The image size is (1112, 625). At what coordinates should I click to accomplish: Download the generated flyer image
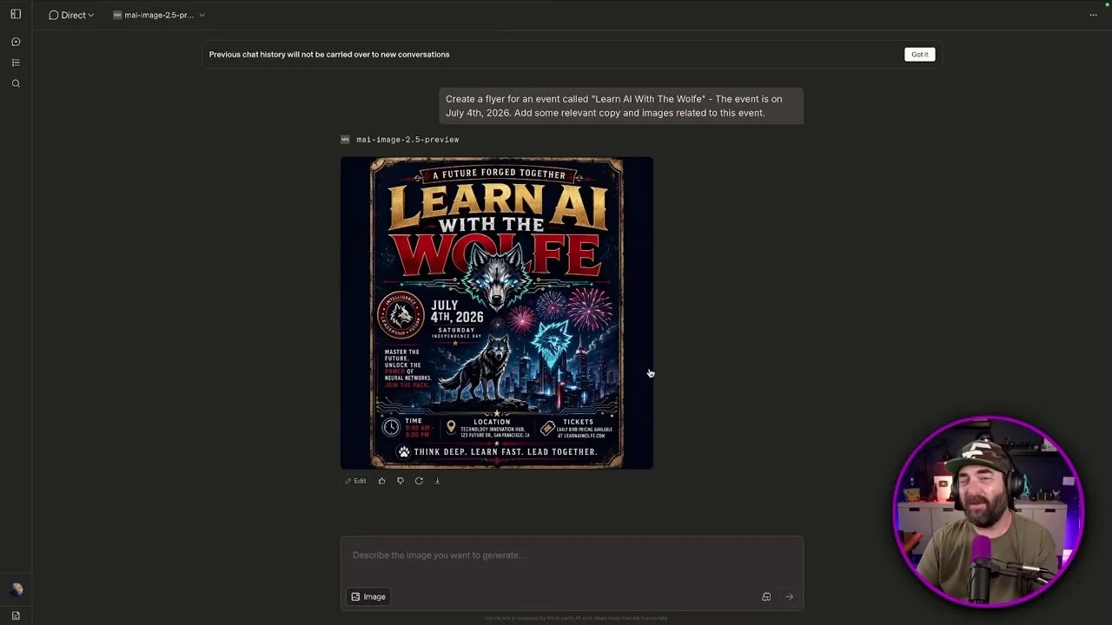pyautogui.click(x=437, y=481)
